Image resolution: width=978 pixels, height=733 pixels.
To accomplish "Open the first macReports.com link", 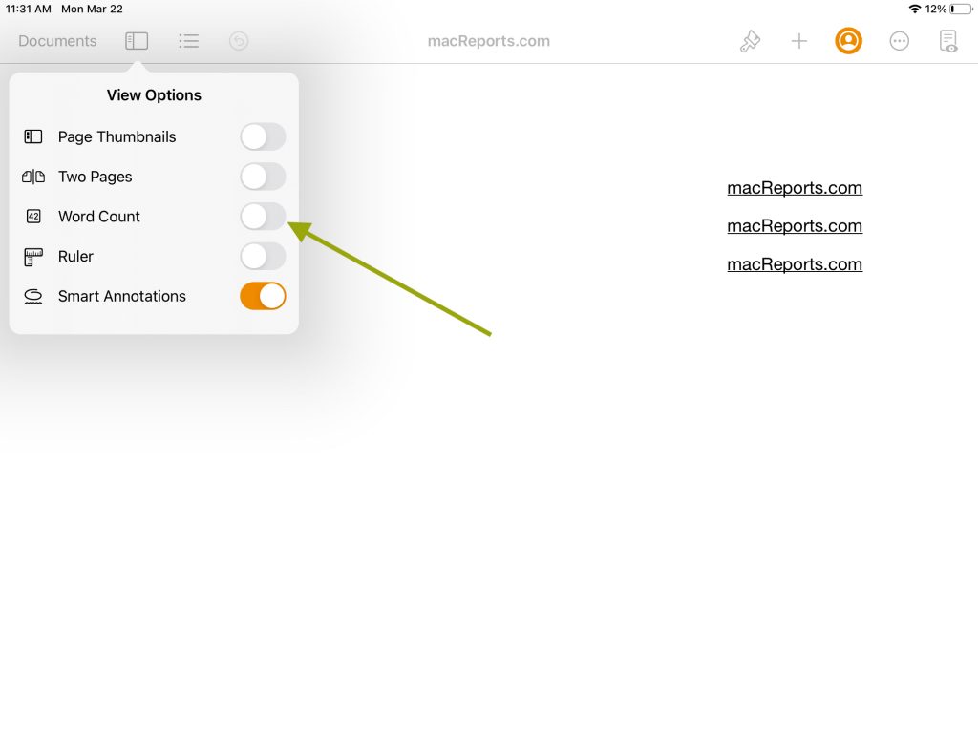I will [795, 188].
